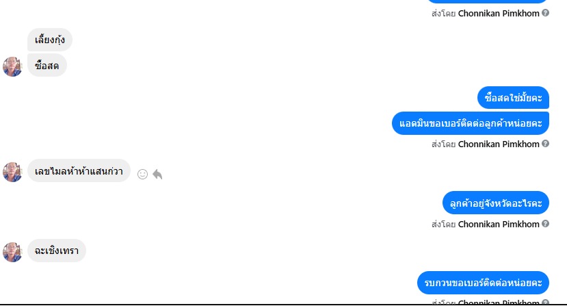Select the ลูกค้าอยู่จังหวัดอะไรคะ message bubble
This screenshot has width=567, height=306.
coord(496,203)
